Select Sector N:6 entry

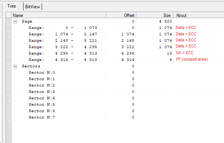click(x=42, y=111)
